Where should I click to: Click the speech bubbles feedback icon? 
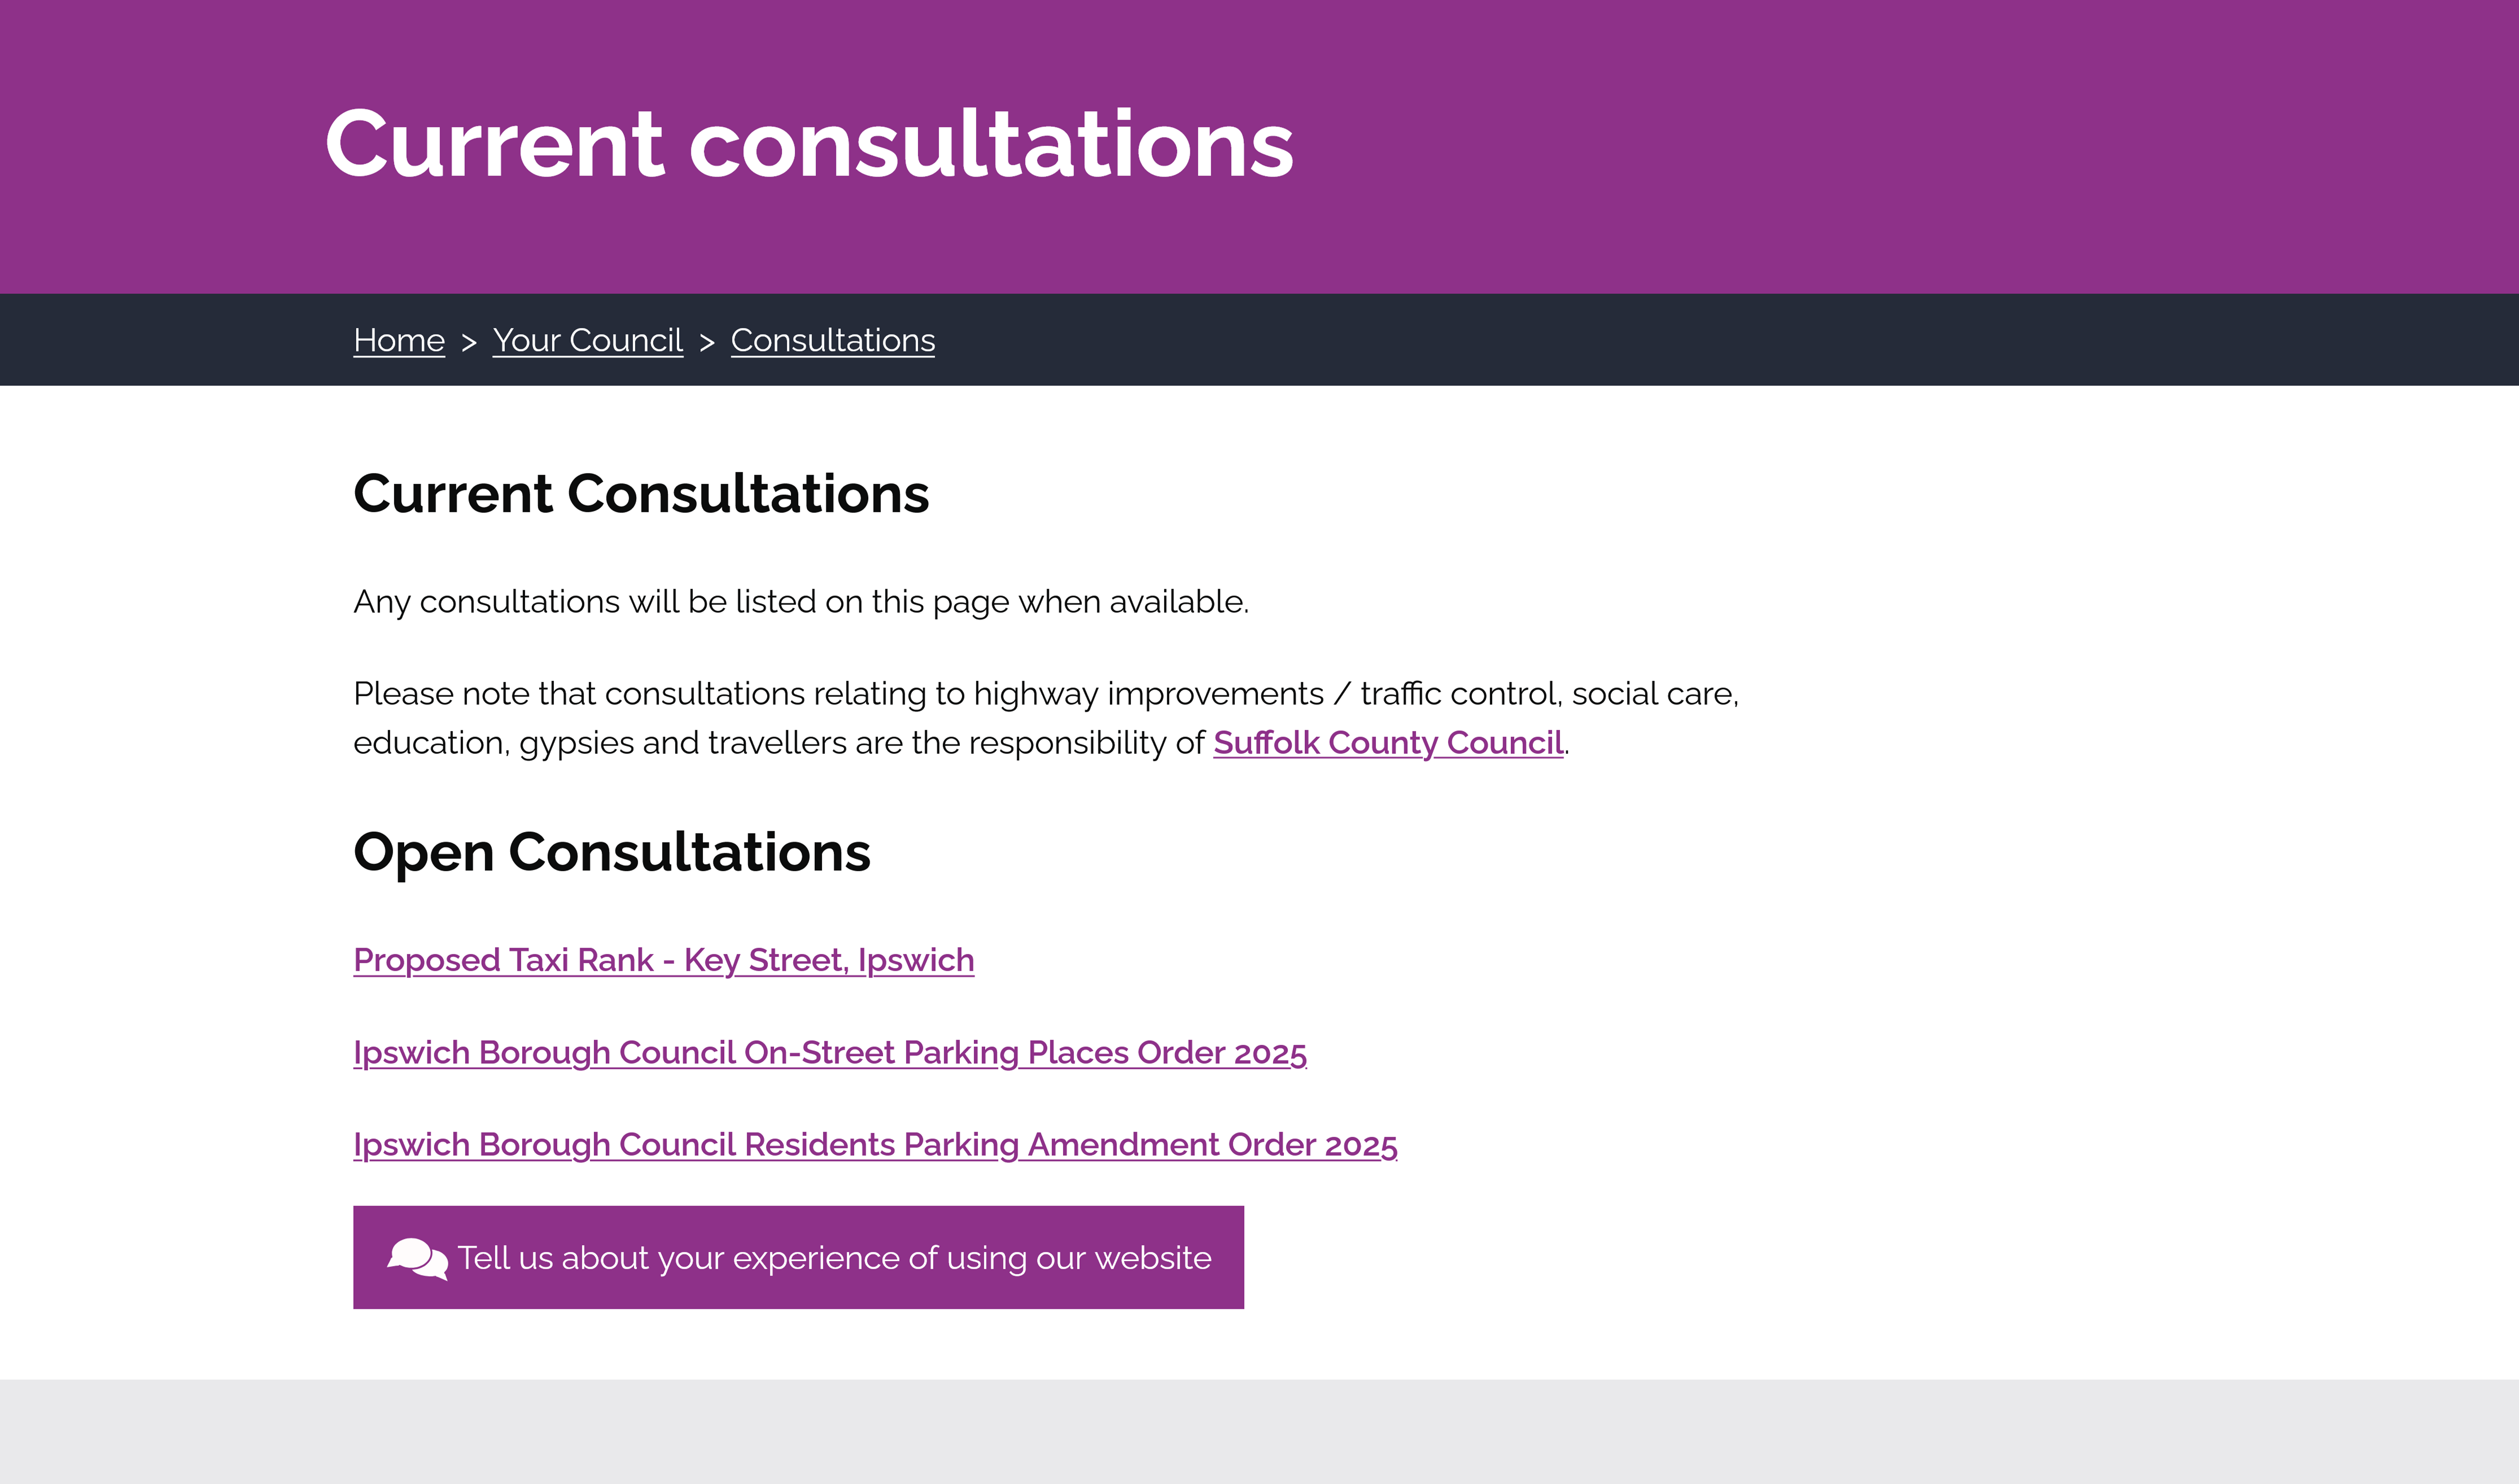pyautogui.click(x=417, y=1258)
